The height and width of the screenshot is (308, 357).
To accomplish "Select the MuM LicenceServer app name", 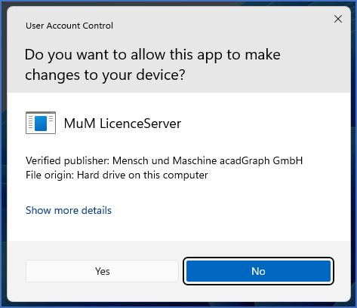I will point(122,124).
